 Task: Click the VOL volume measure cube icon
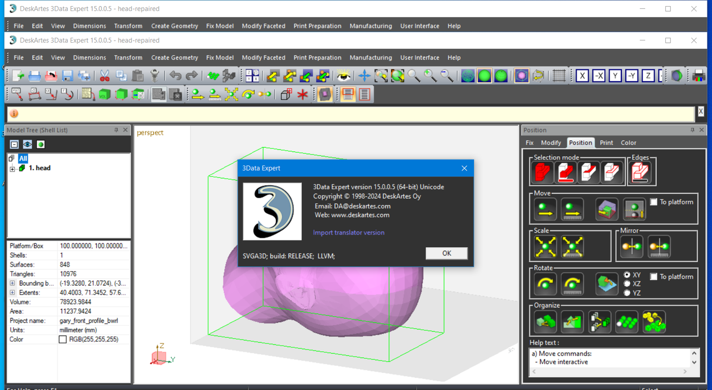(105, 94)
